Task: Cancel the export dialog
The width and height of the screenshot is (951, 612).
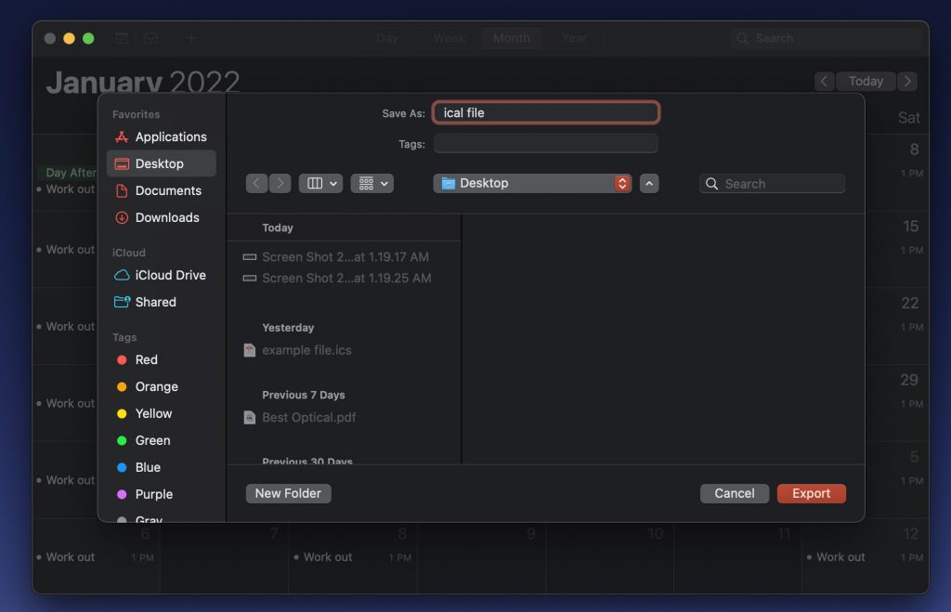Action: [x=734, y=493]
